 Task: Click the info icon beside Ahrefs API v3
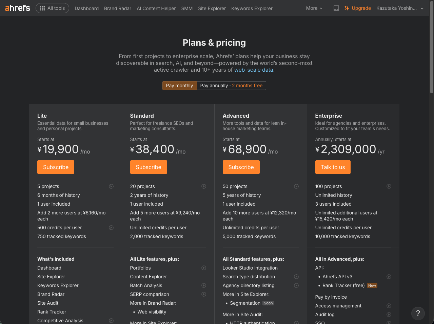(389, 277)
